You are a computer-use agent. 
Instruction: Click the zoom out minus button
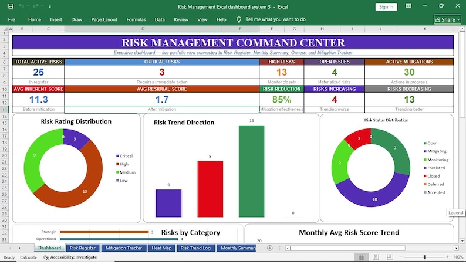point(401,257)
